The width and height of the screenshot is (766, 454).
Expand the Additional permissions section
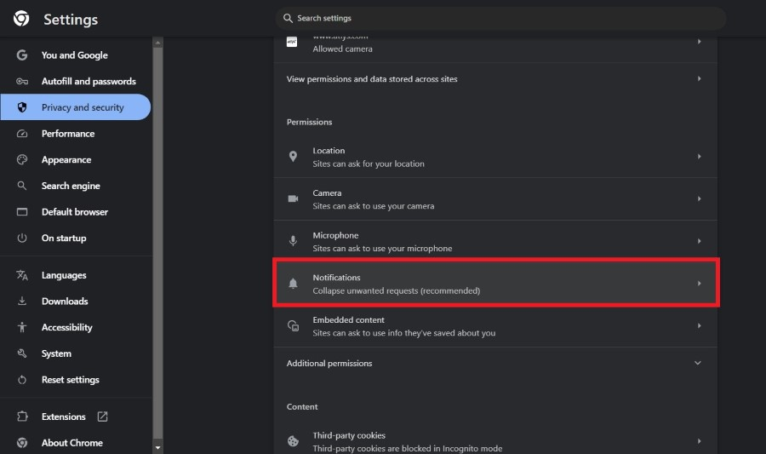[698, 363]
